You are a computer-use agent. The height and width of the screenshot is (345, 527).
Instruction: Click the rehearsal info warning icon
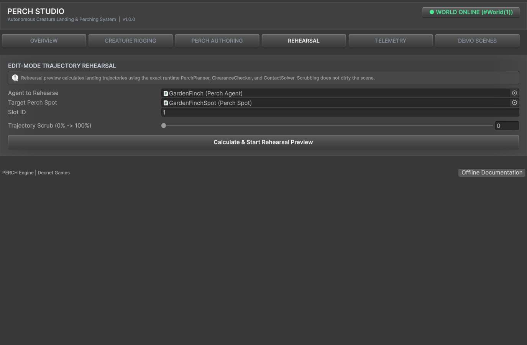point(15,78)
